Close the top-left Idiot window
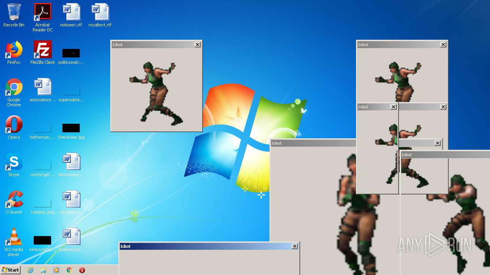Screen dimensions: 490x275 (198, 45)
